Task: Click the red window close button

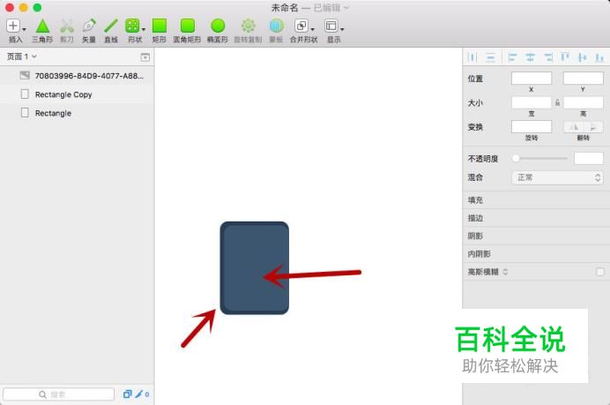Action: point(10,7)
